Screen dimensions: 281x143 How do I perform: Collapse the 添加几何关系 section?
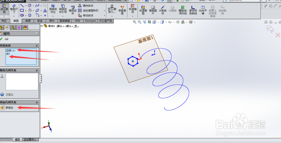(37, 102)
